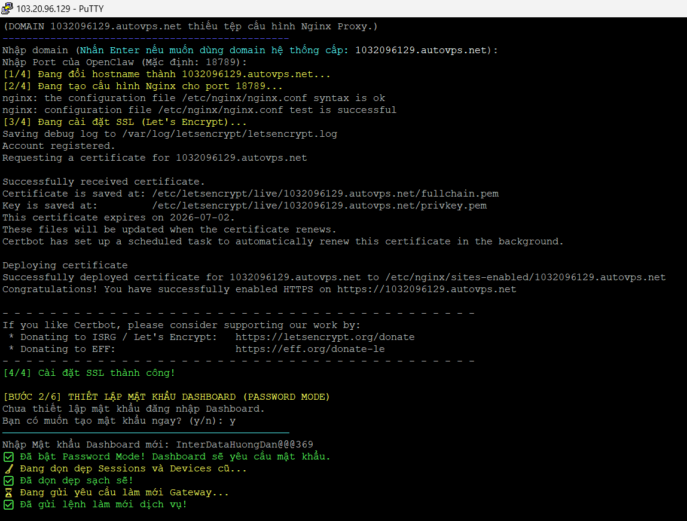
Task: Click 'If you like Certbot' line
Action: pyautogui.click(x=181, y=325)
